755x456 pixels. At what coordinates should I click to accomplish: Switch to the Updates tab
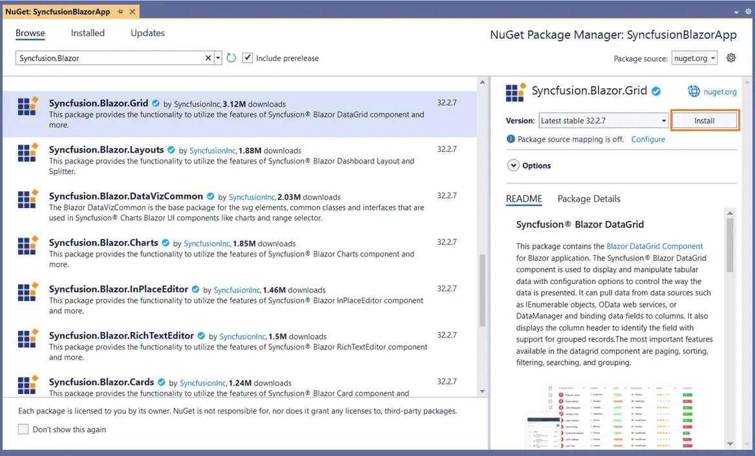147,33
